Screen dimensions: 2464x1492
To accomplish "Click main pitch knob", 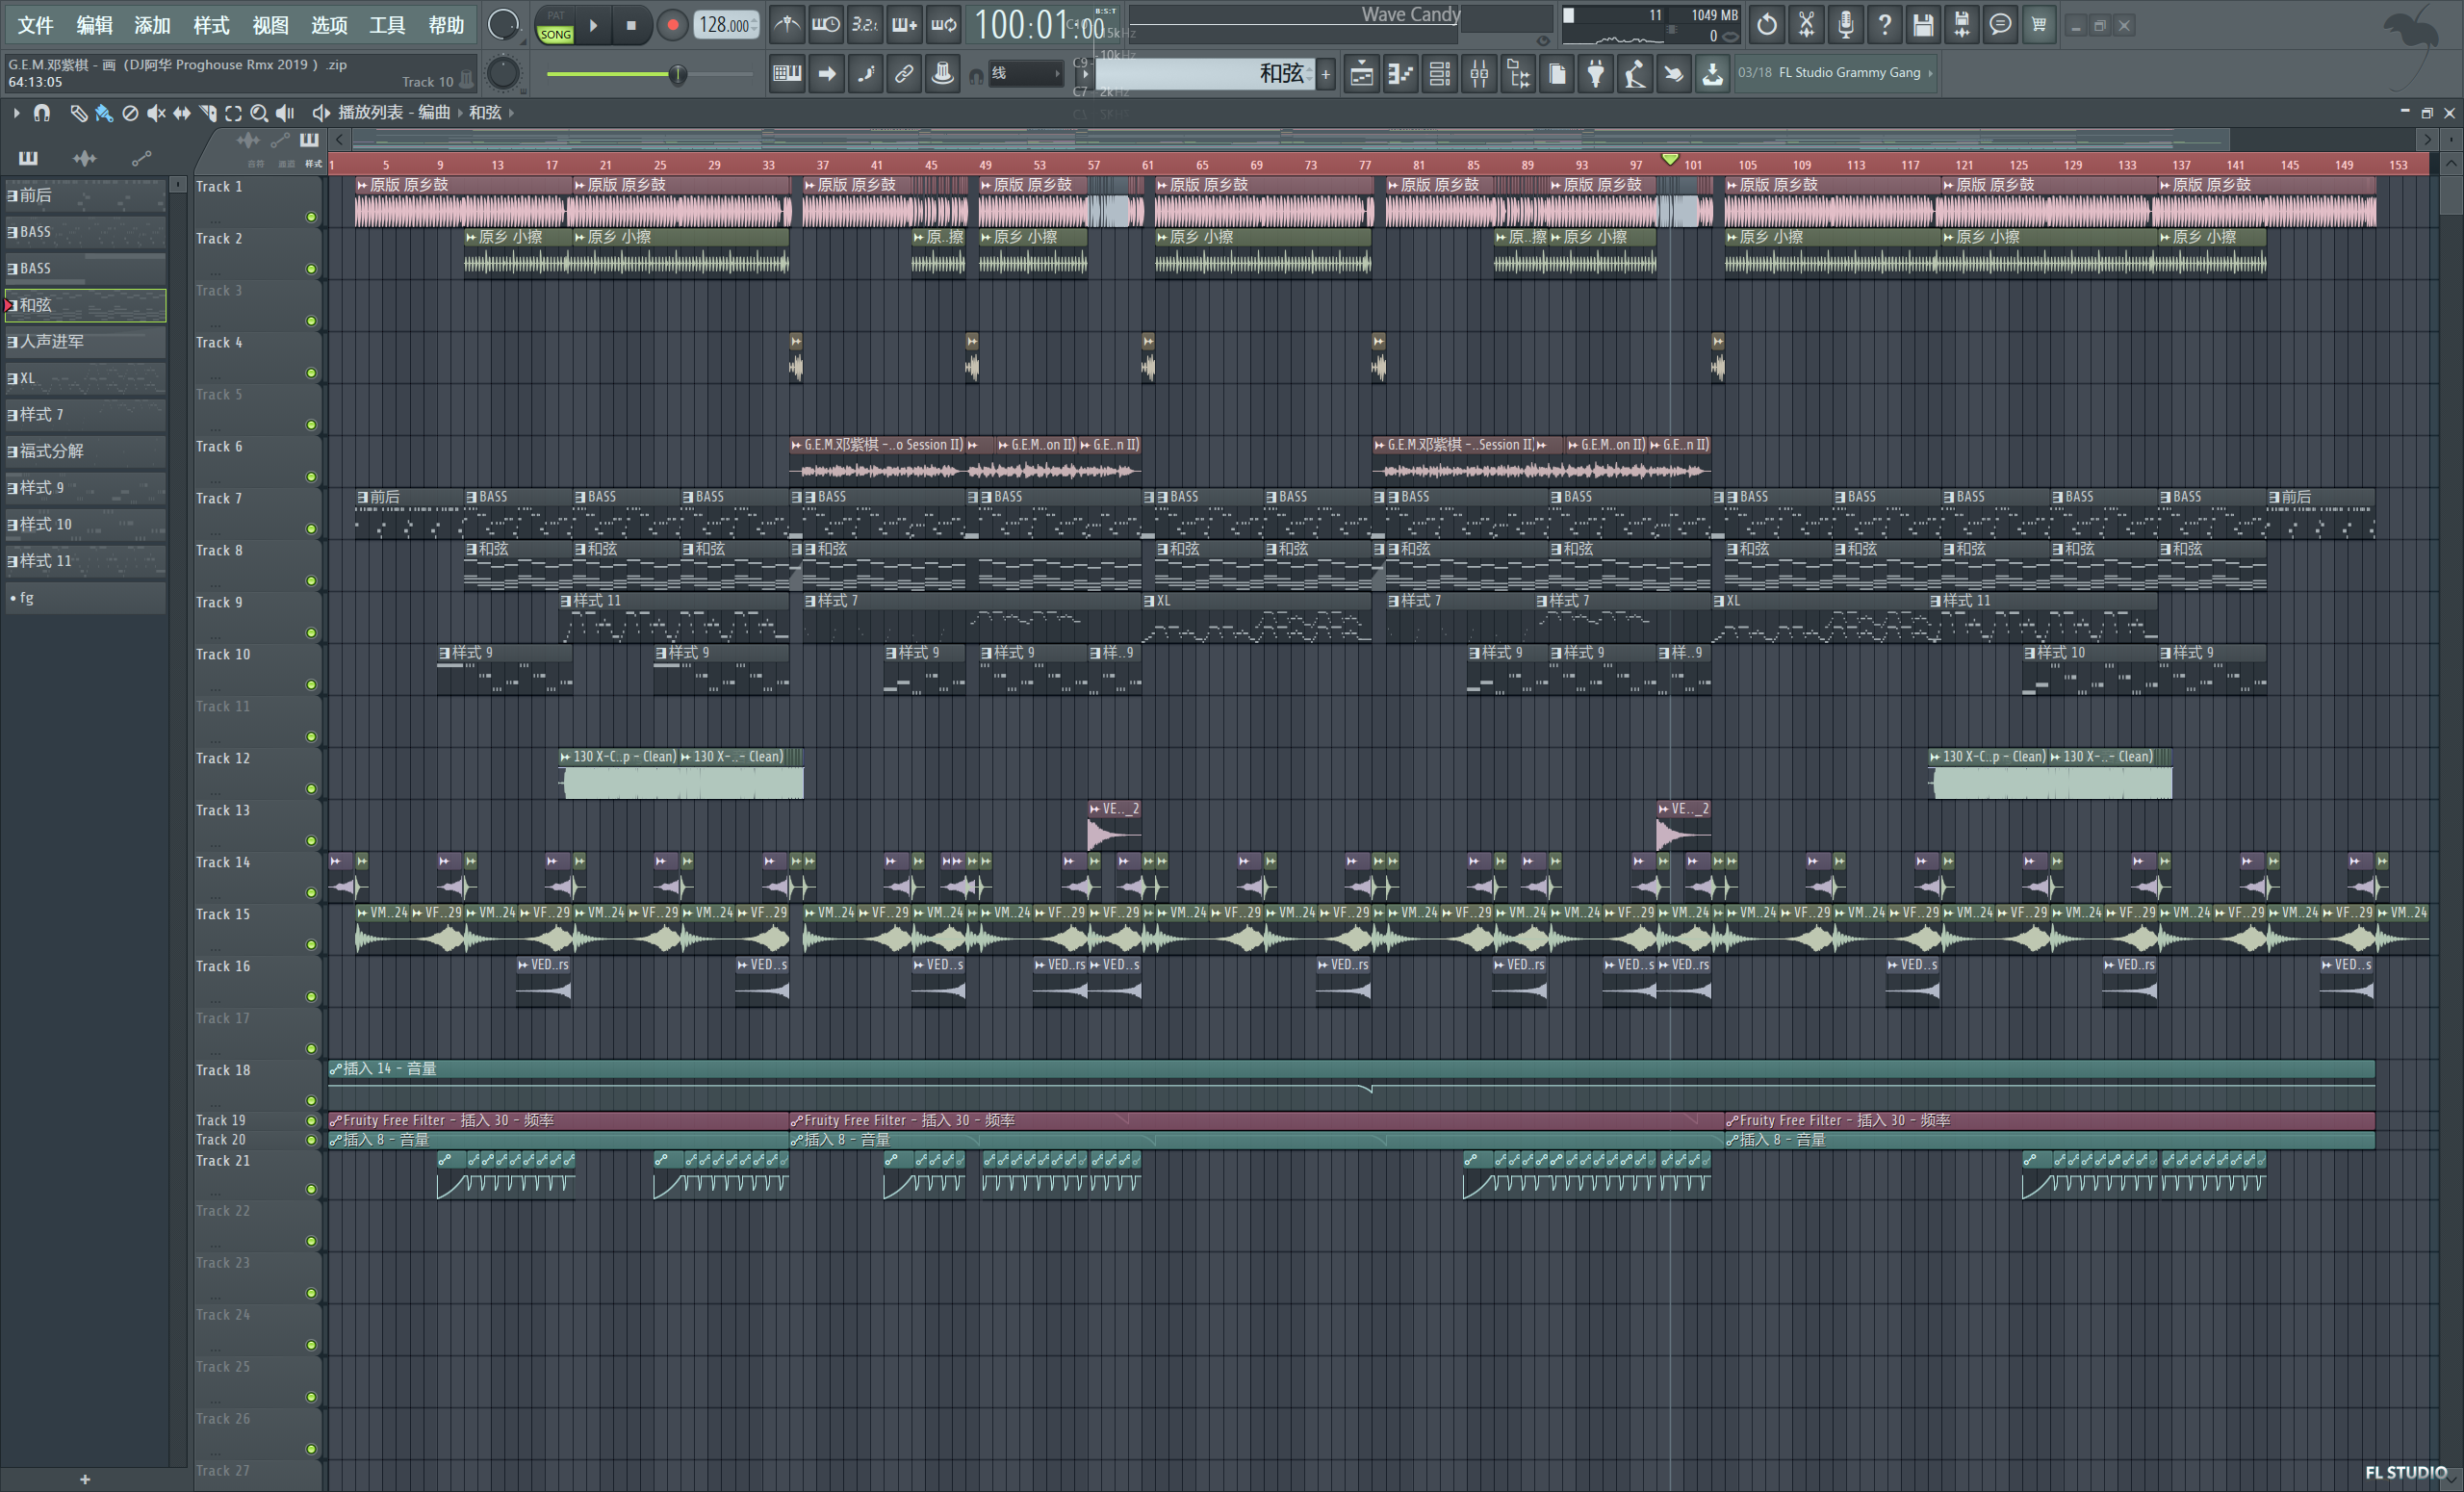I will pos(503,73).
